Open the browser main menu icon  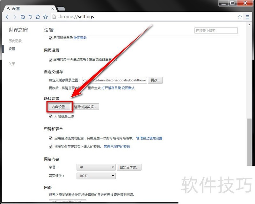coord(248,17)
